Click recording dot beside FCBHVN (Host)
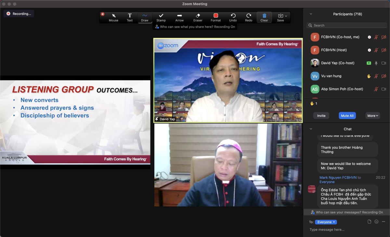Image resolution: width=390 pixels, height=237 pixels. pyautogui.click(x=369, y=50)
